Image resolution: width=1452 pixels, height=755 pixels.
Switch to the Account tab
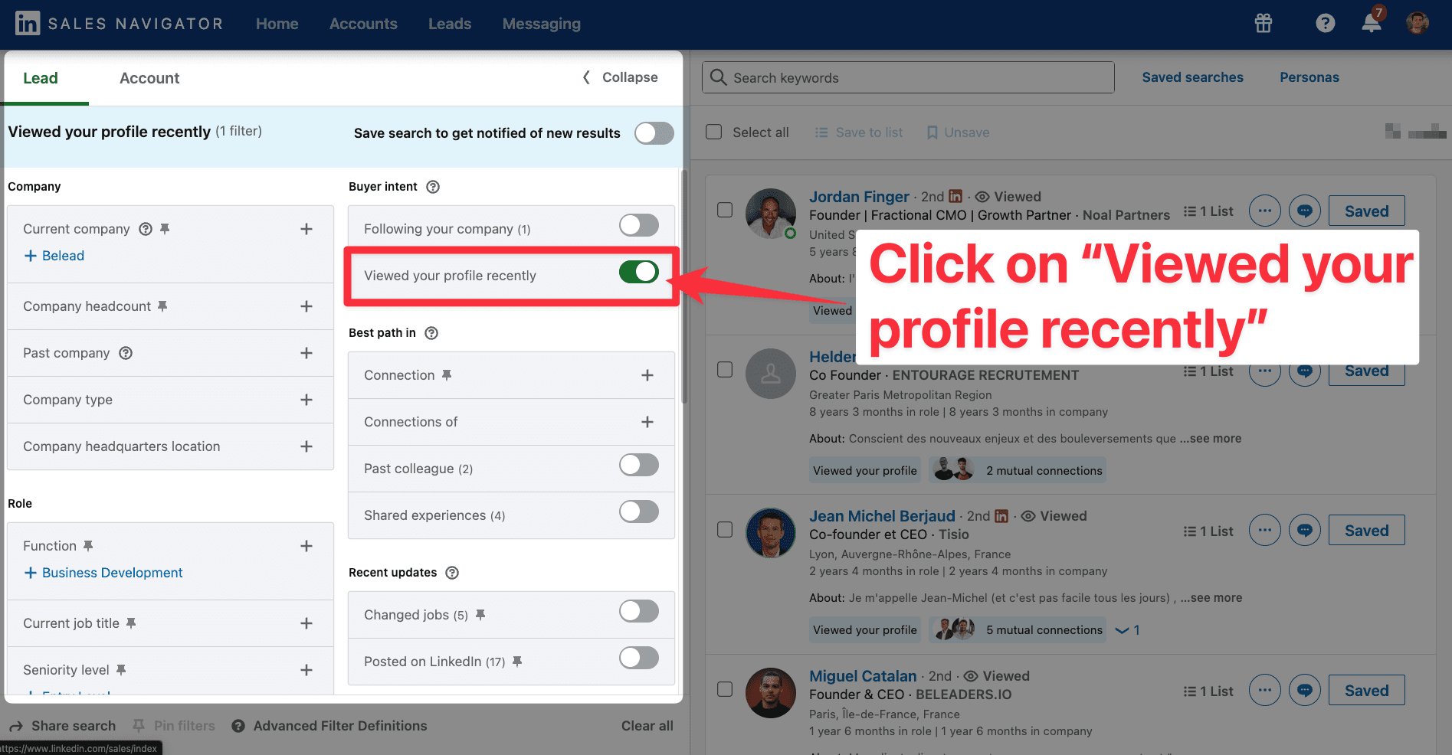point(149,78)
